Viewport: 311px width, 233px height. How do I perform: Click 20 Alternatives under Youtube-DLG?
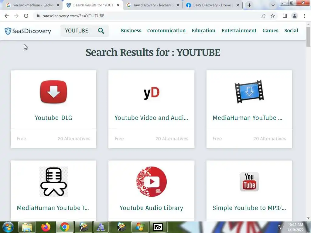coord(74,139)
